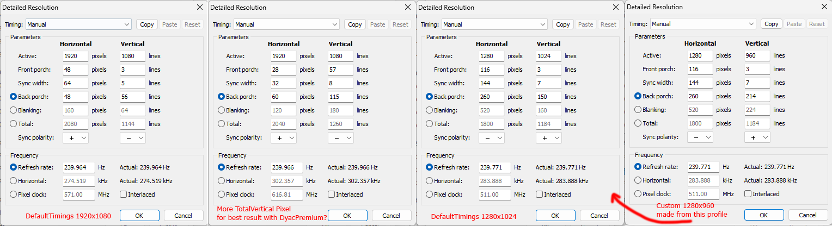Image resolution: width=832 pixels, height=226 pixels.
Task: Open Timing dropdown in the first dialog
Action: click(x=78, y=24)
